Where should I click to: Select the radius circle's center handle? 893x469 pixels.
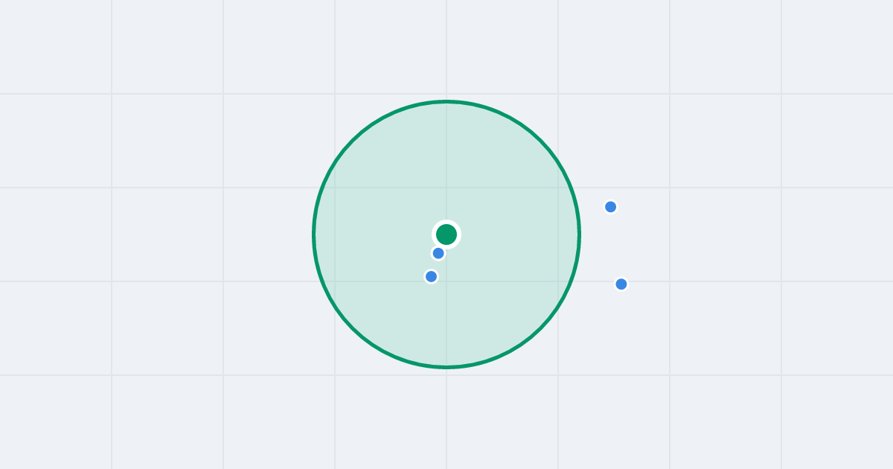[x=446, y=234]
